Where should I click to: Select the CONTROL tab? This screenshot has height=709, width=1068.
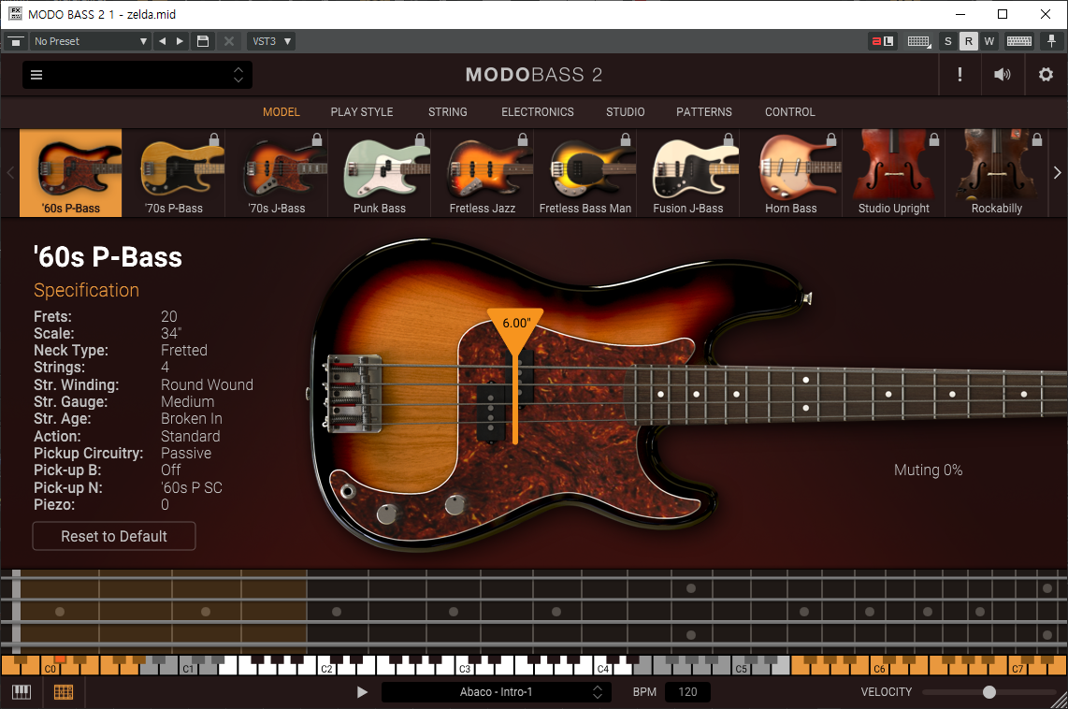coord(789,111)
